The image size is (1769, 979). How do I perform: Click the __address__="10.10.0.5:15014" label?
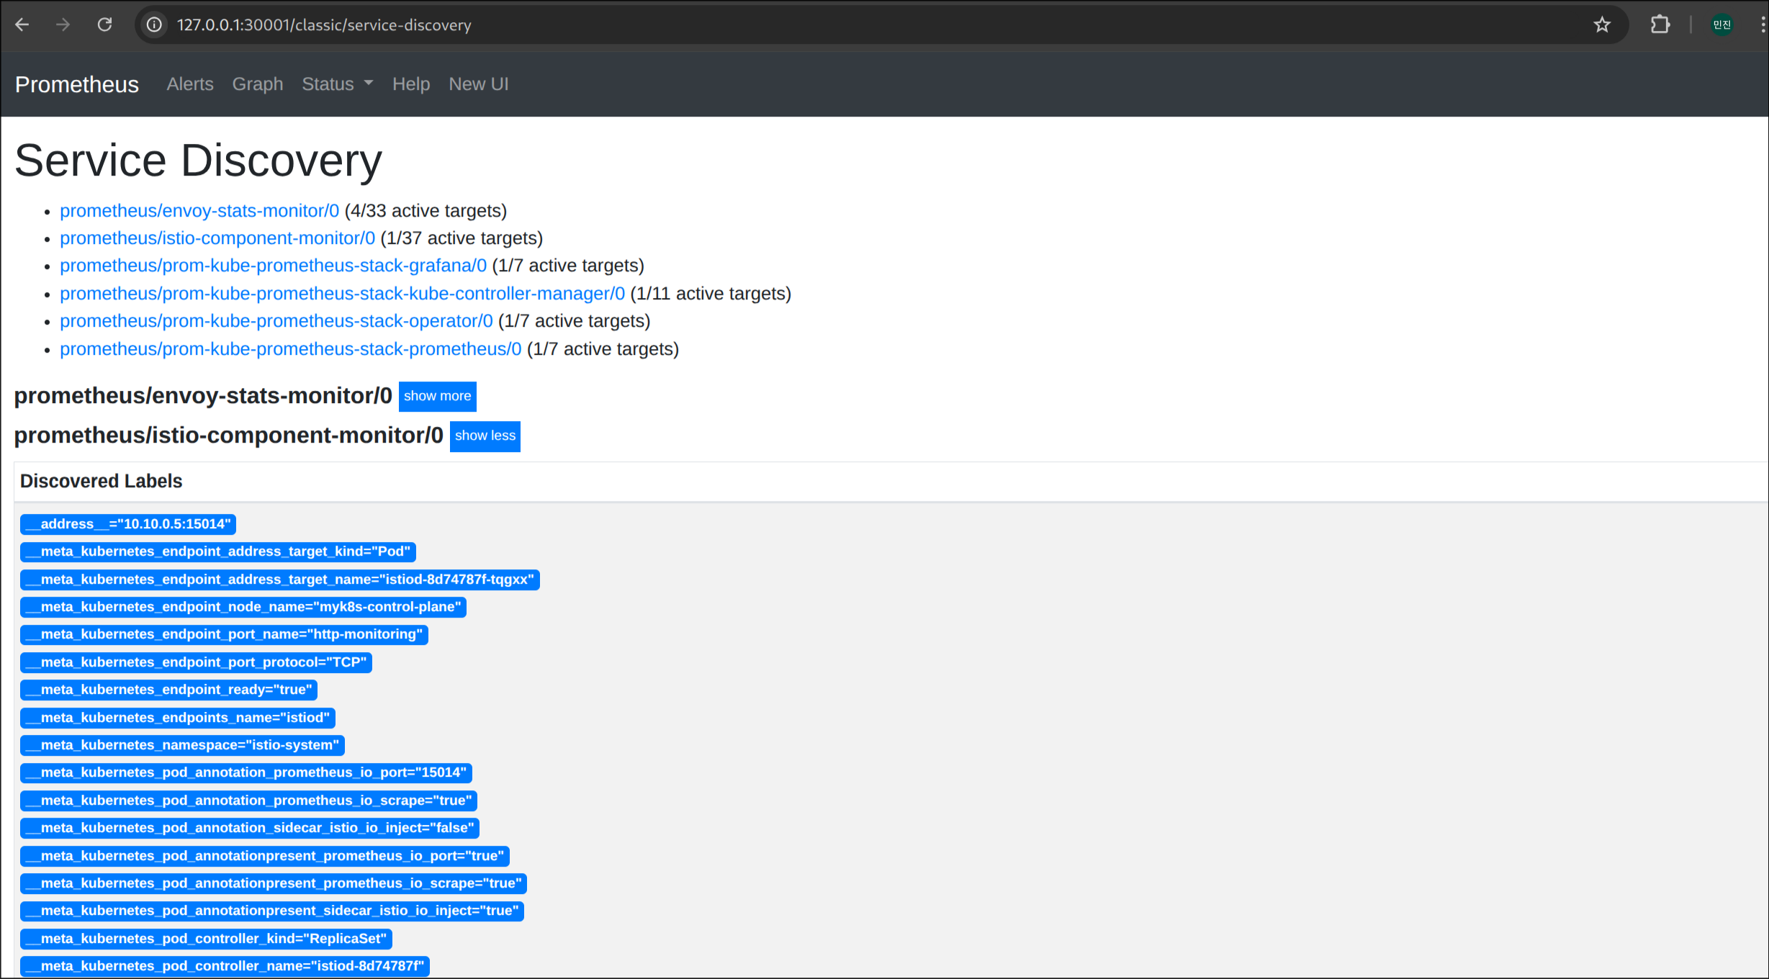(x=128, y=524)
